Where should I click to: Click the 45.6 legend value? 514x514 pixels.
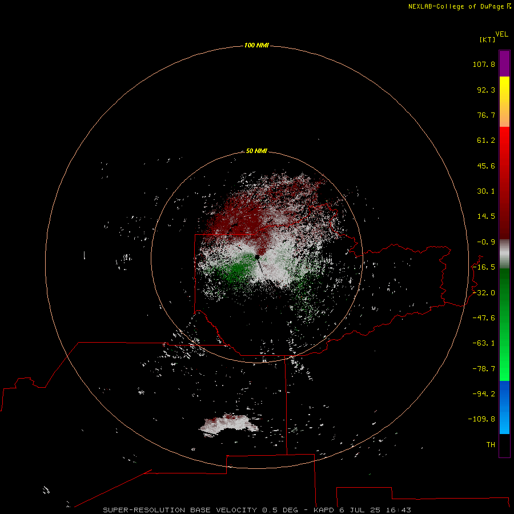tap(486, 166)
